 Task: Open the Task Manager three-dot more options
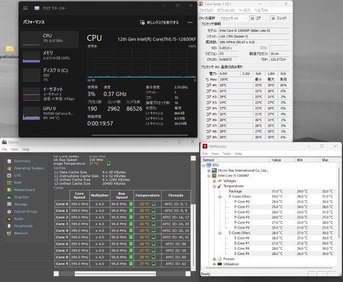click(x=190, y=22)
